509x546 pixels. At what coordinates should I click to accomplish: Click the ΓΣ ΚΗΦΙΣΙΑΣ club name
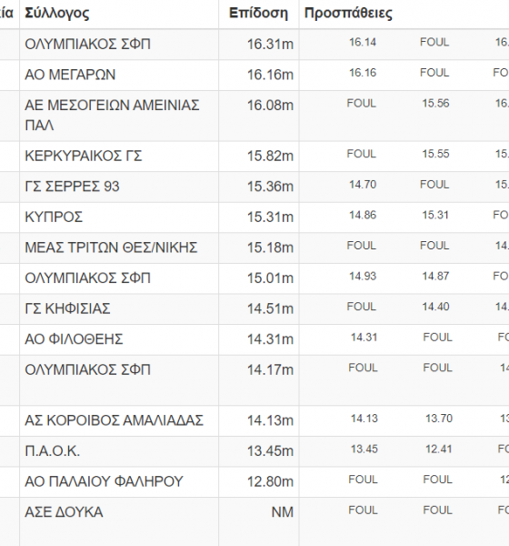pos(67,308)
